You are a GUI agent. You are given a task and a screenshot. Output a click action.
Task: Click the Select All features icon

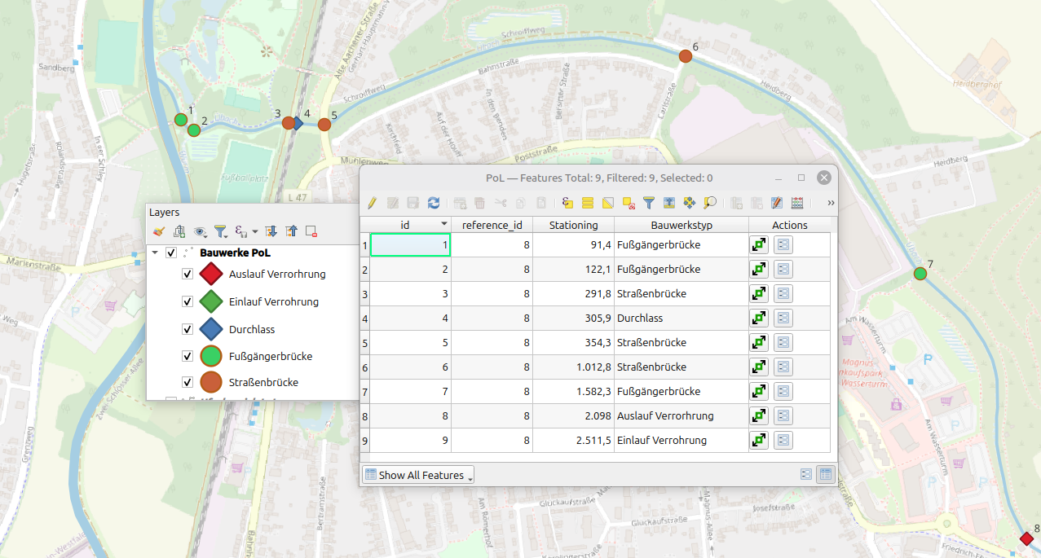coord(588,203)
